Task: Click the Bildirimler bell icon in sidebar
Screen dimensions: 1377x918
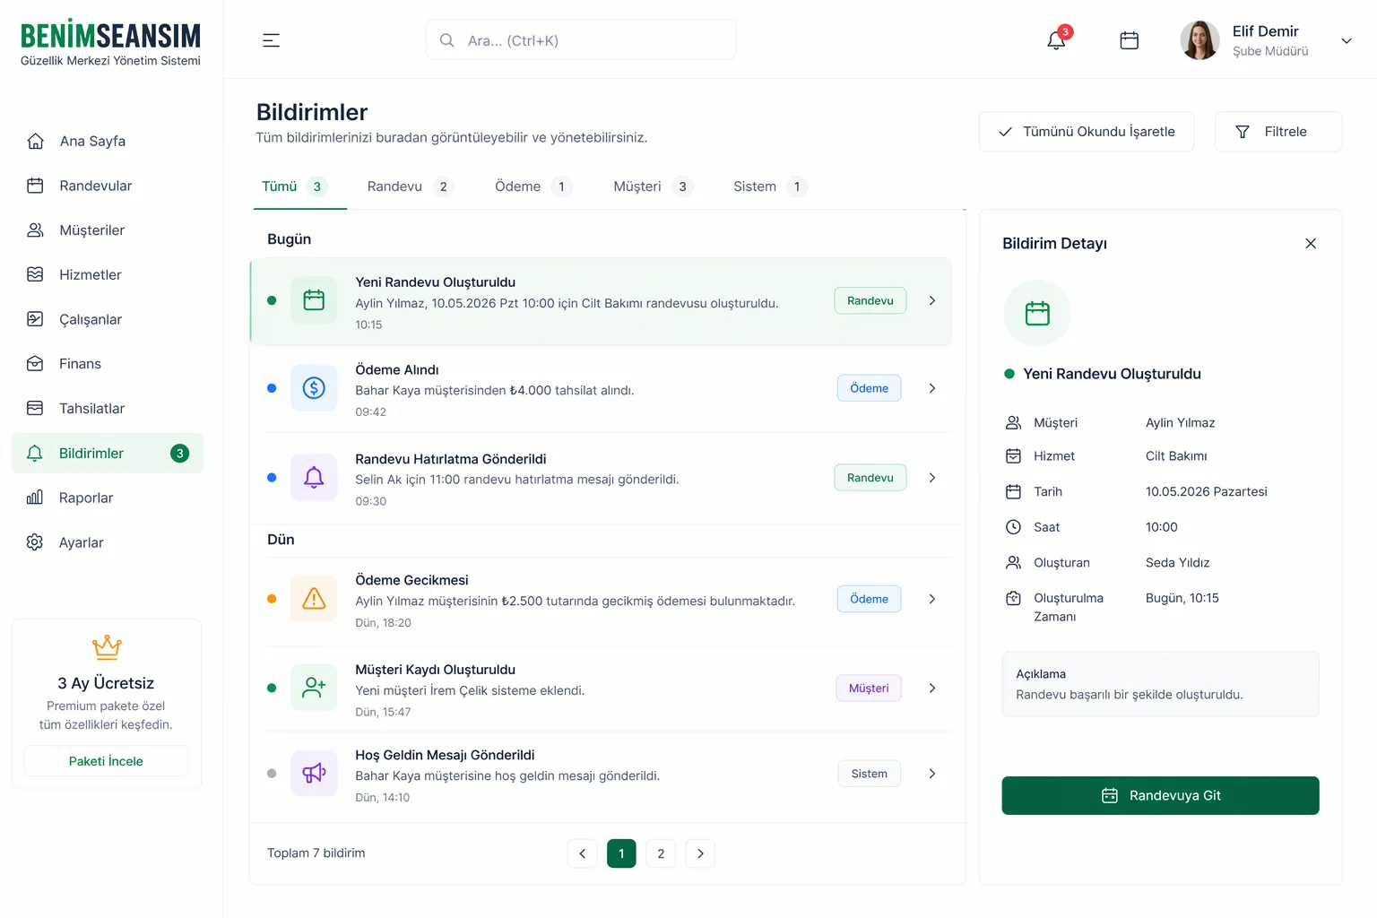Action: [35, 453]
